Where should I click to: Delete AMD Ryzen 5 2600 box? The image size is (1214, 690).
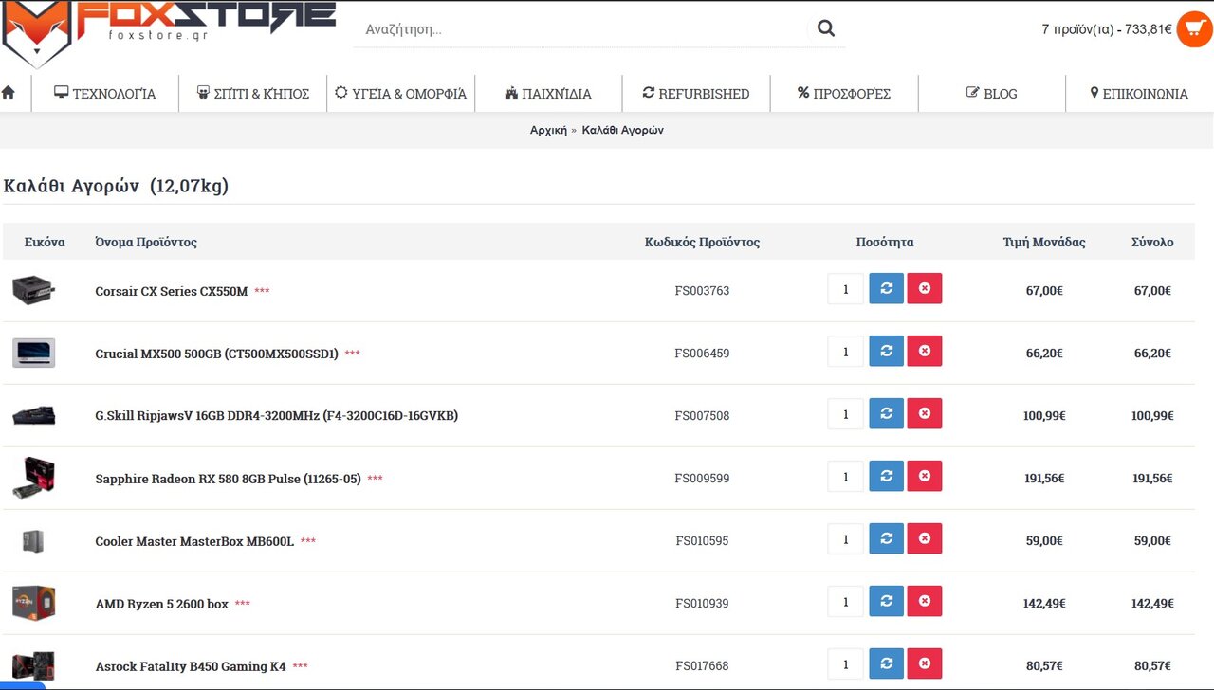(924, 602)
